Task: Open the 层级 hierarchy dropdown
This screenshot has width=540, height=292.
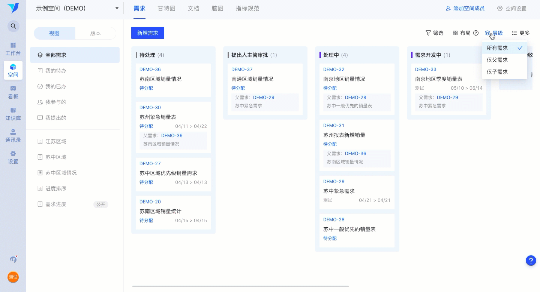Action: point(495,33)
